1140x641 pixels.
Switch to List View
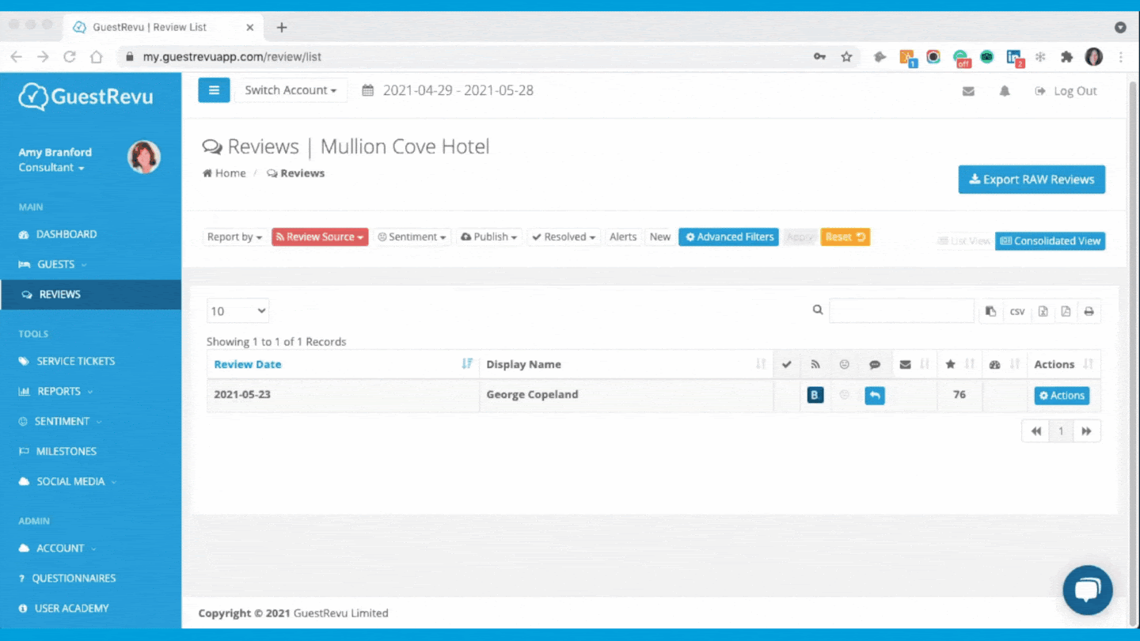pyautogui.click(x=963, y=241)
